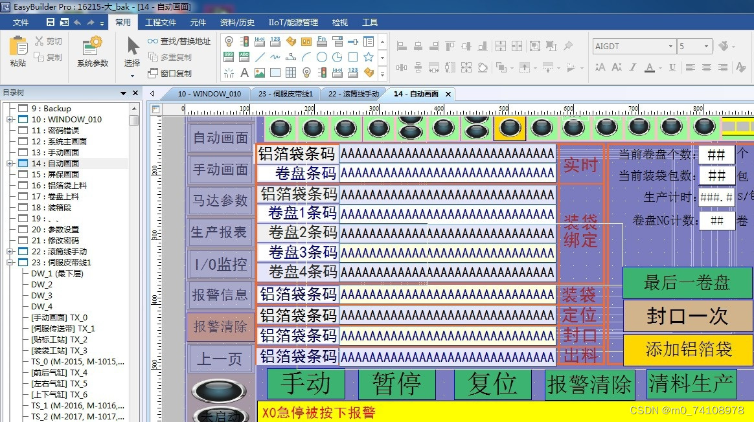The height and width of the screenshot is (422, 754).
Task: Insert a function key (Fn) object
Action: [322, 42]
